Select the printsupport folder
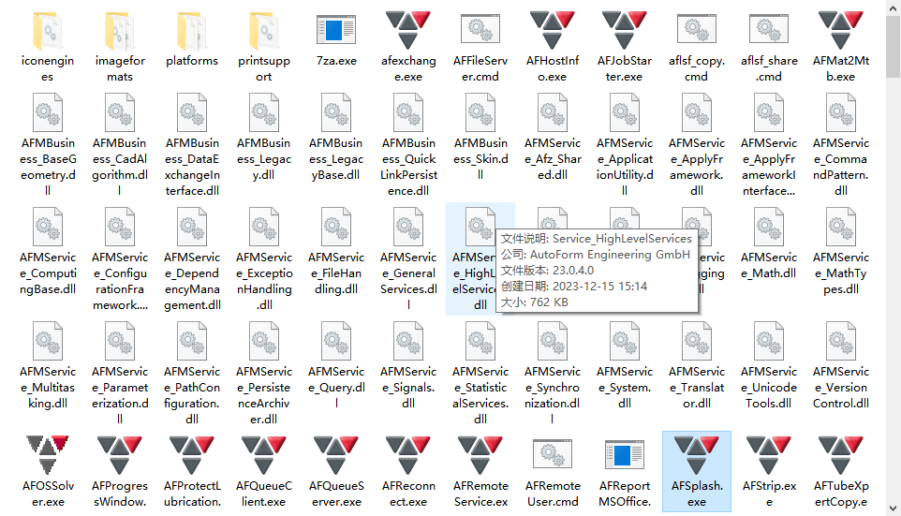901x516 pixels. point(263,33)
